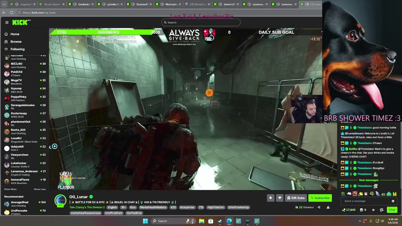
Task: Send message with the Chat button
Action: click(392, 210)
